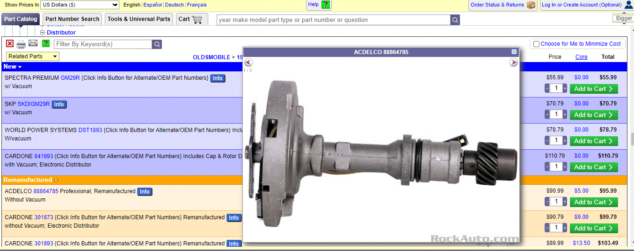Click the Core column header link
The image size is (634, 251).
coord(582,57)
